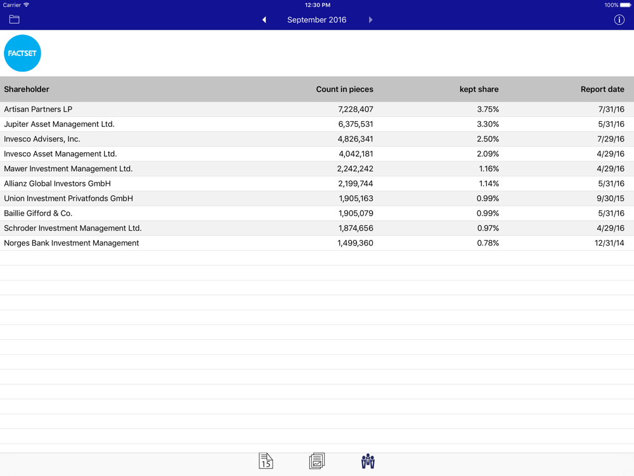
Task: Click the 0.97% kept share value
Action: (x=488, y=228)
